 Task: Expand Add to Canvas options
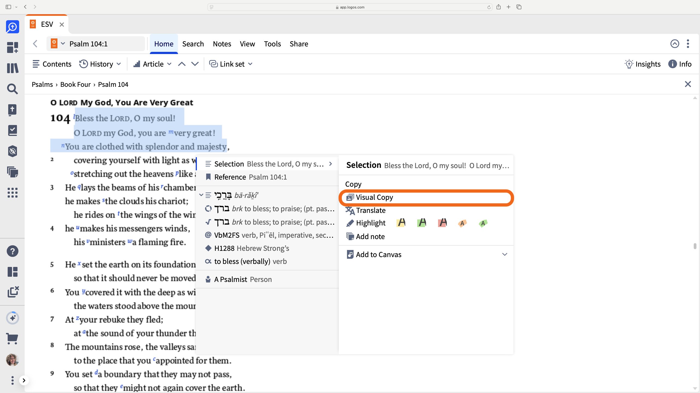click(x=505, y=254)
